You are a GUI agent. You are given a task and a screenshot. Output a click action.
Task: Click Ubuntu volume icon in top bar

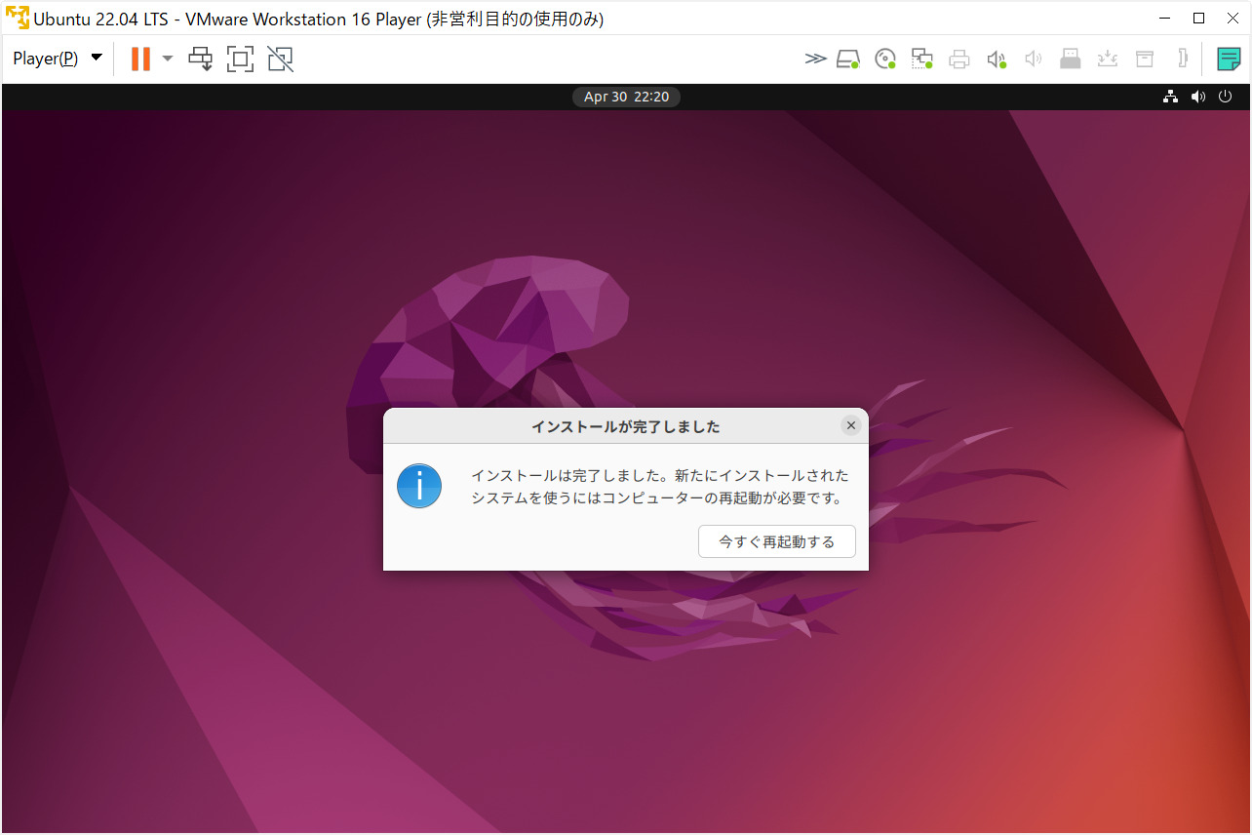[1198, 97]
